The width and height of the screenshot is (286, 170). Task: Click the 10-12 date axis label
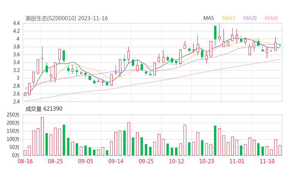(x=176, y=161)
